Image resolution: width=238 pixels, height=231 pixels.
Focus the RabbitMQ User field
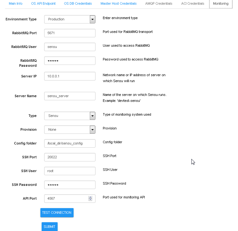pyautogui.click(x=70, y=47)
